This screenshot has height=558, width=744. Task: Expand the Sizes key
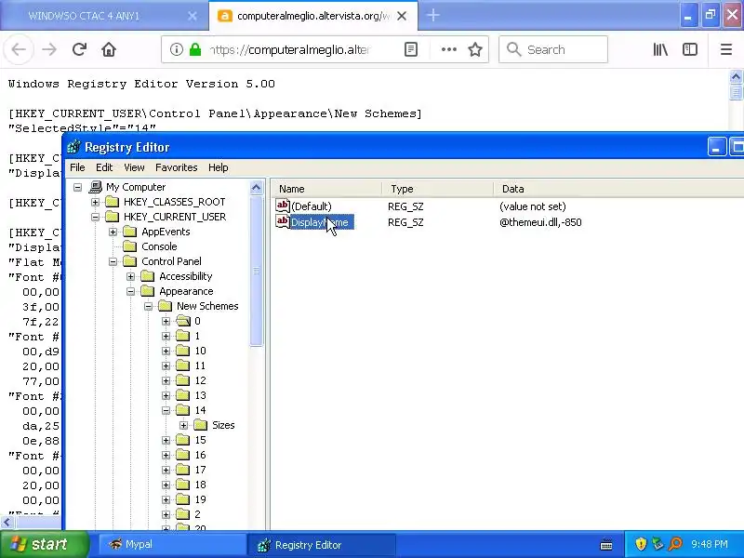[x=183, y=425]
